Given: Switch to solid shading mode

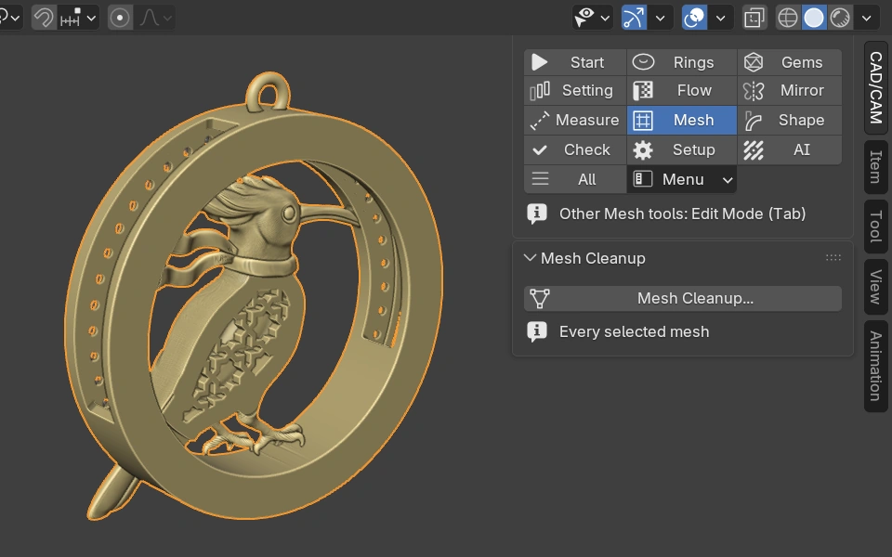Looking at the screenshot, I should 814,18.
